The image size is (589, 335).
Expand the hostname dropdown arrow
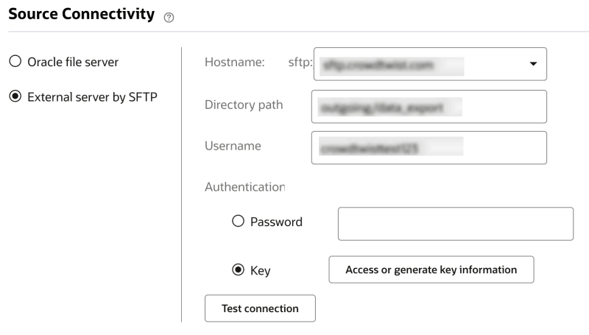(533, 64)
